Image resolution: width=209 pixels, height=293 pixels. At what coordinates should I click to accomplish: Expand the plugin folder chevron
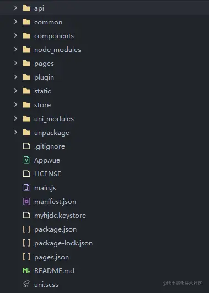click(x=15, y=77)
